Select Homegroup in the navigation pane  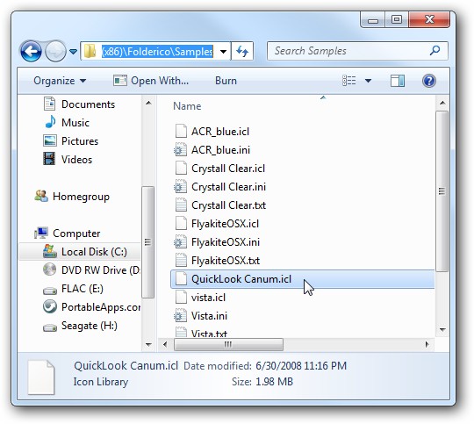(x=72, y=197)
